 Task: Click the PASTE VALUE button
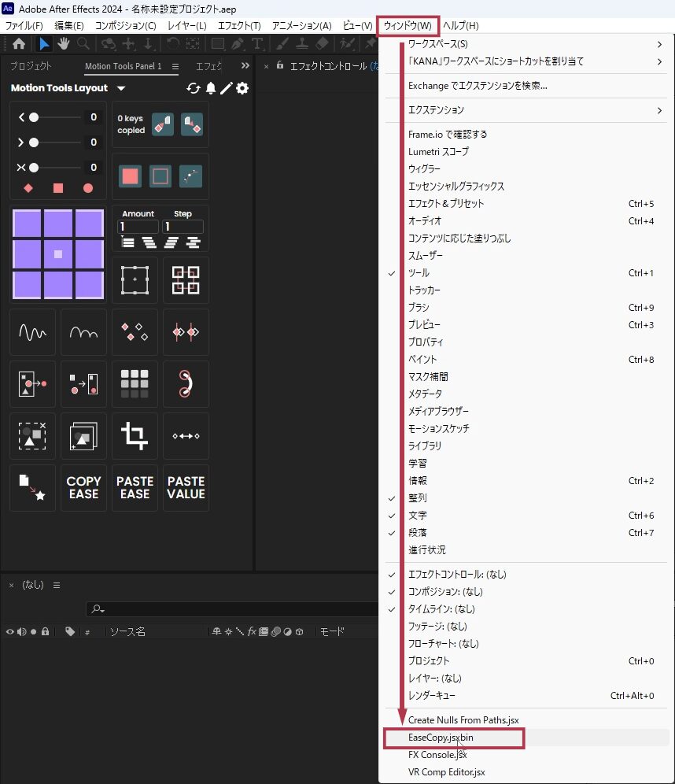tap(186, 488)
